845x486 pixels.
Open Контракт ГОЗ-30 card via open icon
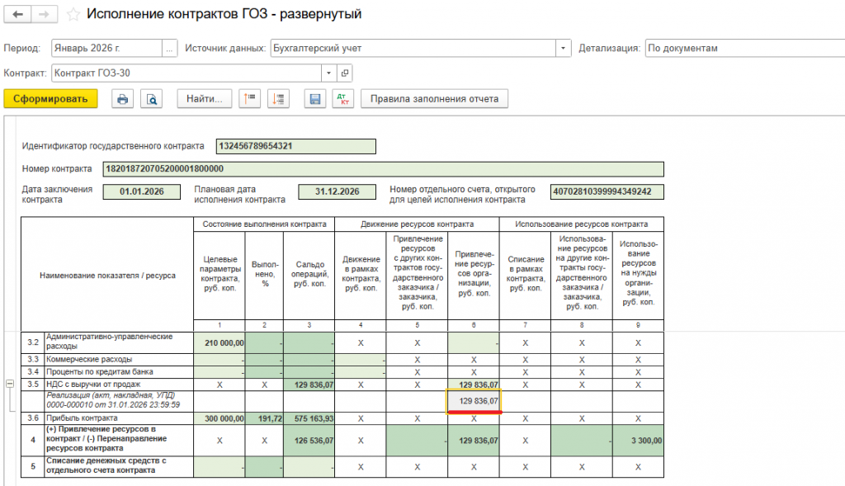click(345, 73)
